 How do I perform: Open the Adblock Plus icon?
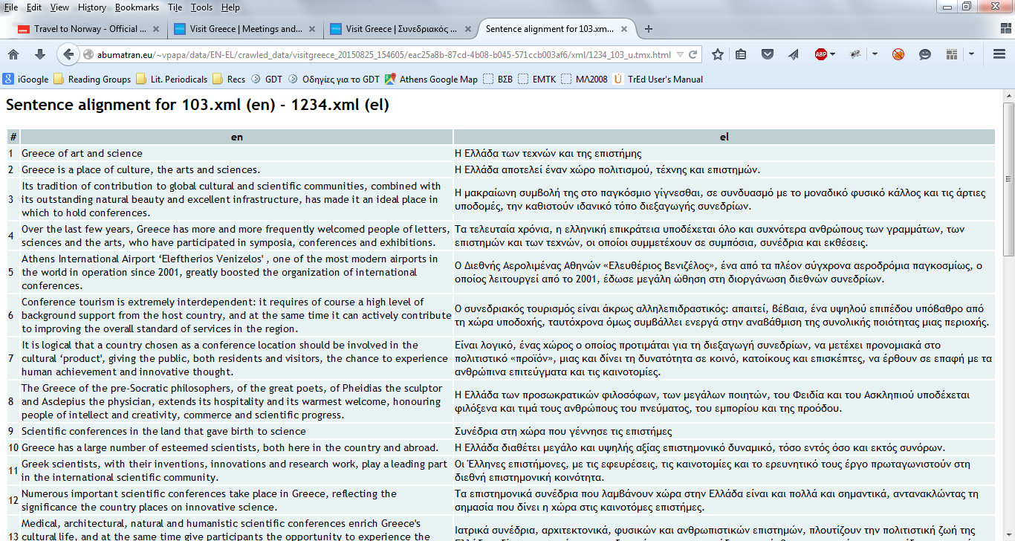click(x=821, y=54)
